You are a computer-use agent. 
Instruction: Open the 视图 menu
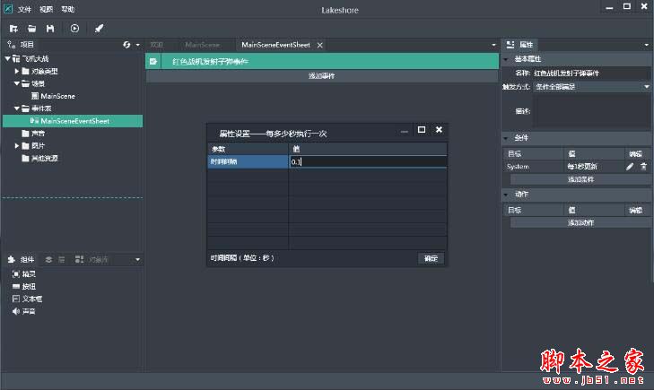click(47, 9)
